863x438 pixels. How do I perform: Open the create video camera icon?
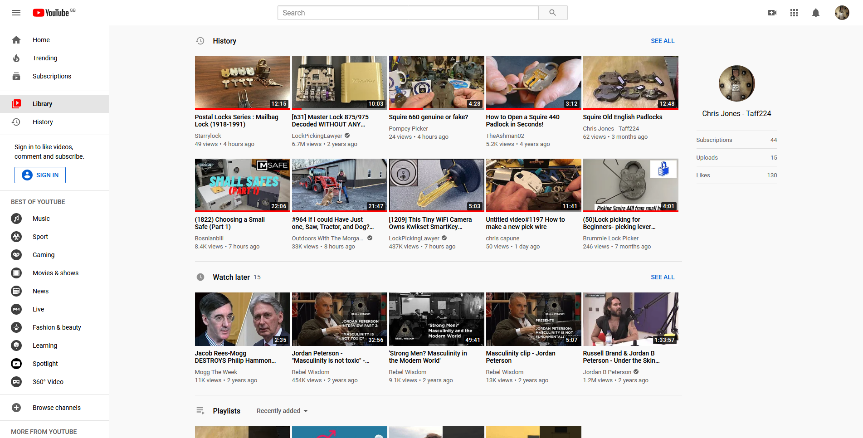pyautogui.click(x=772, y=13)
